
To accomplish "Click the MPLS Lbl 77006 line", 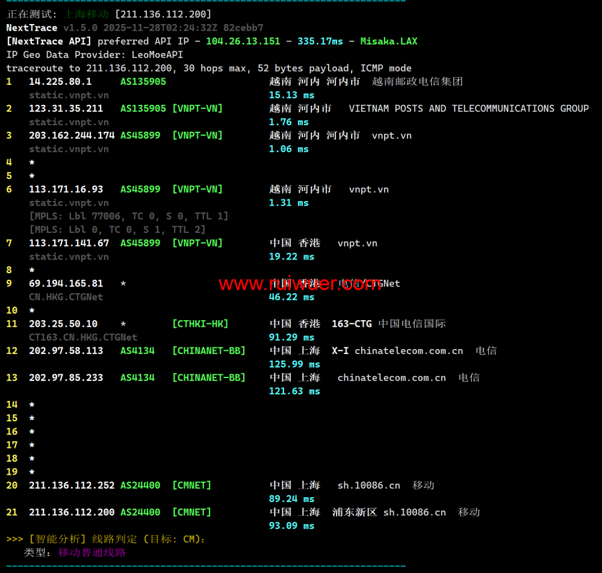I will [x=128, y=216].
